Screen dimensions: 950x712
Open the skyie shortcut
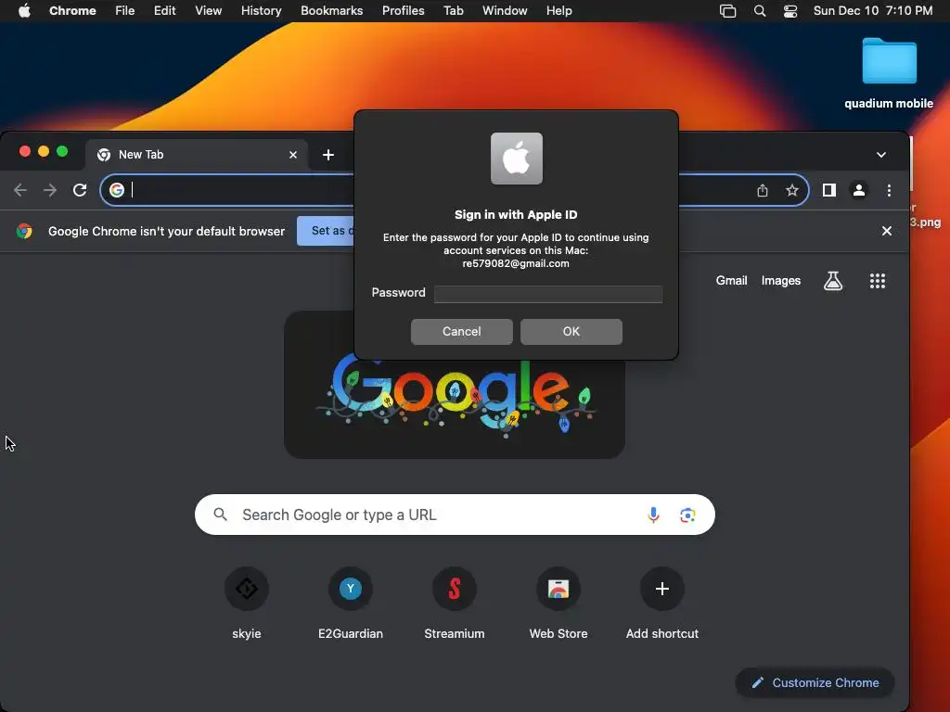[x=247, y=604]
